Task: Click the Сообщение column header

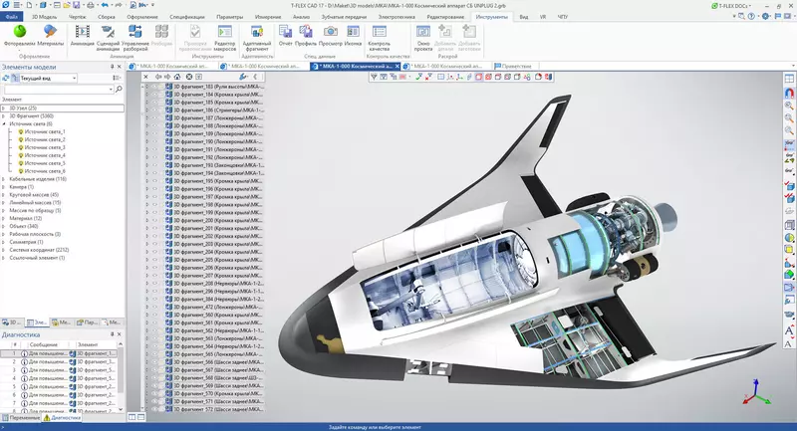Action: (46, 344)
